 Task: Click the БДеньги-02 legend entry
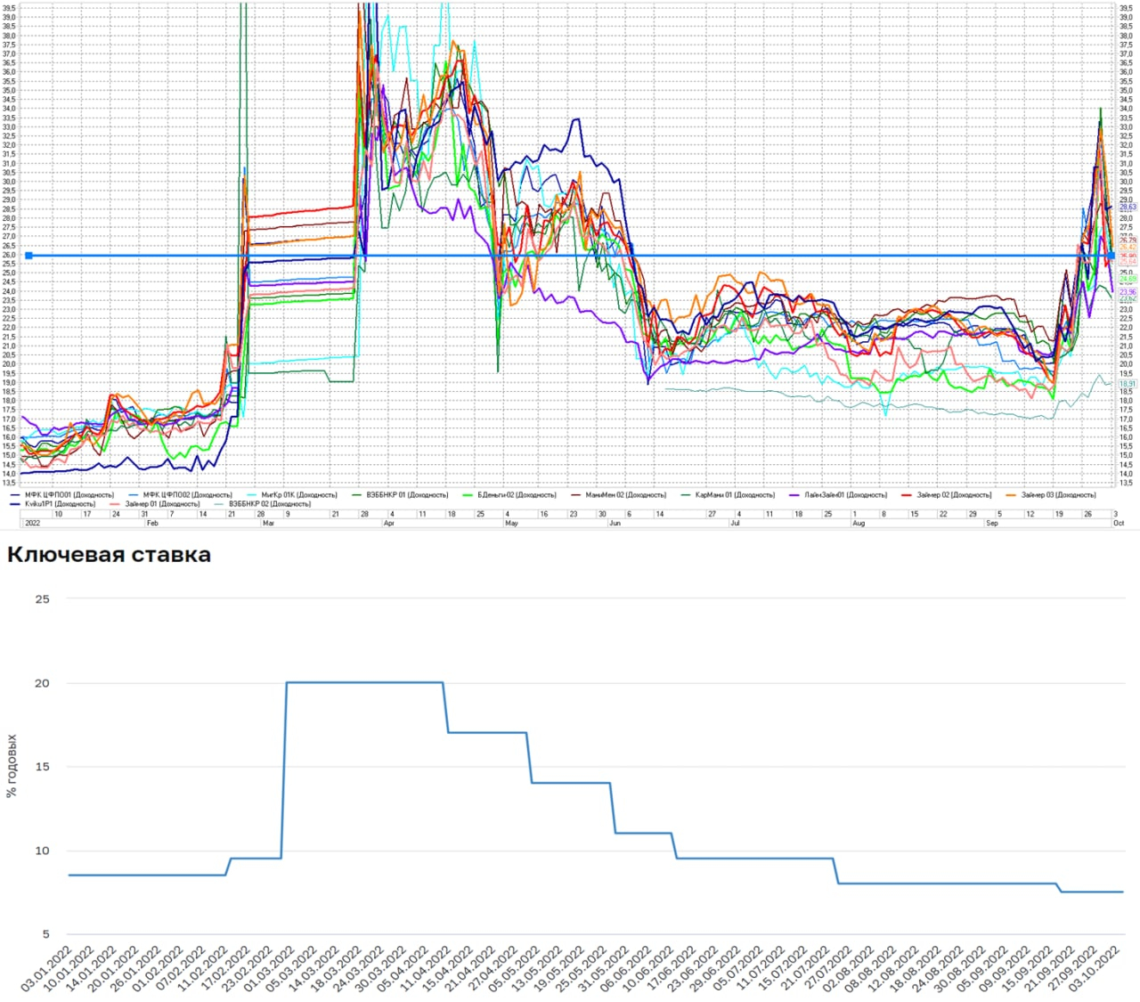pyautogui.click(x=509, y=494)
